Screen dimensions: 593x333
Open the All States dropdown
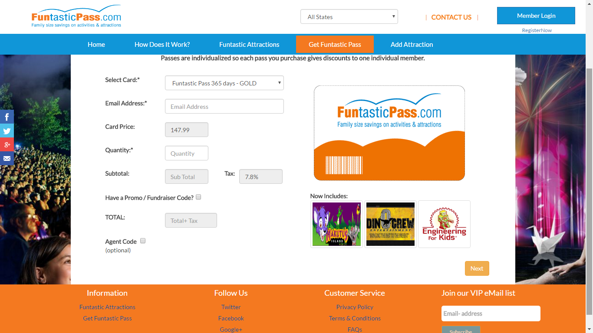[349, 17]
